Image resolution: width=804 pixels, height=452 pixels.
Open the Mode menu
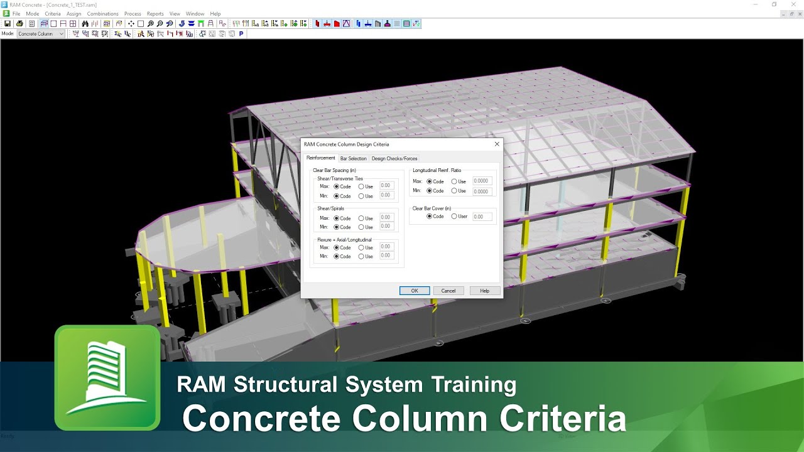33,14
